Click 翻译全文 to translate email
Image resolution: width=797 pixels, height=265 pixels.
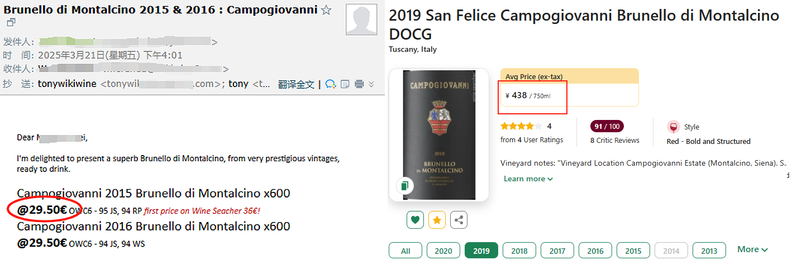pyautogui.click(x=296, y=84)
